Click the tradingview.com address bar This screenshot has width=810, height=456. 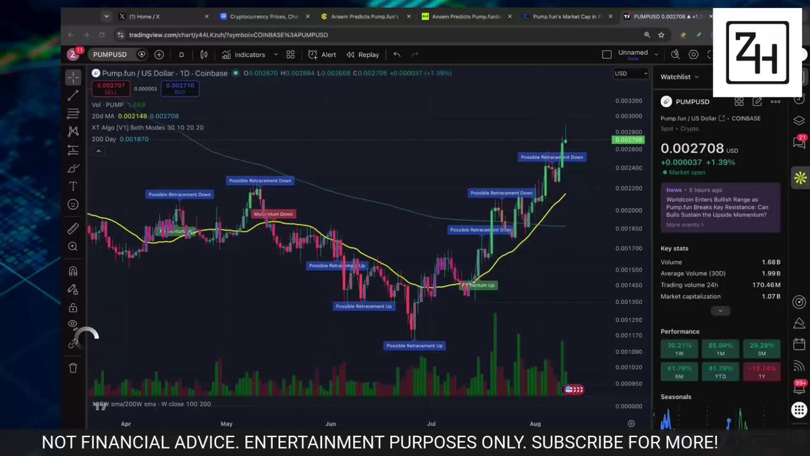coord(378,34)
